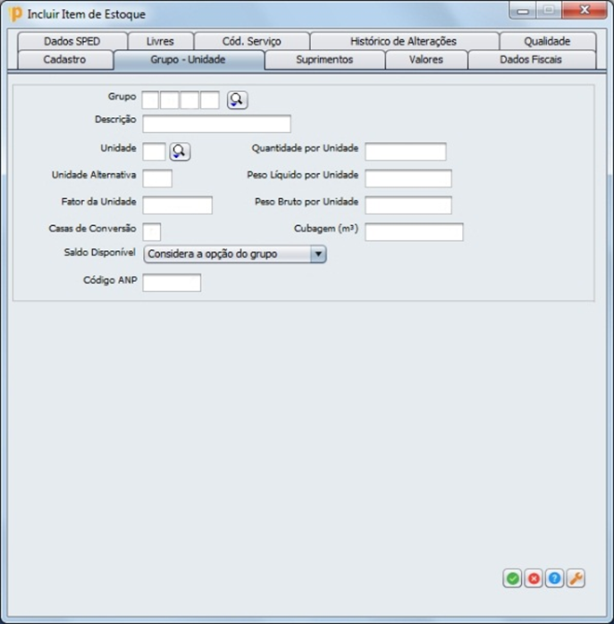Image resolution: width=614 pixels, height=624 pixels.
Task: Focus the Quantidade por Unidade field
Action: (x=405, y=152)
